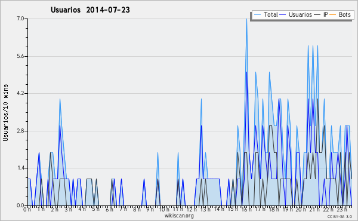Click the chart title 'Usuarios 2014-07-23'
358x221 pixels.
90,10
